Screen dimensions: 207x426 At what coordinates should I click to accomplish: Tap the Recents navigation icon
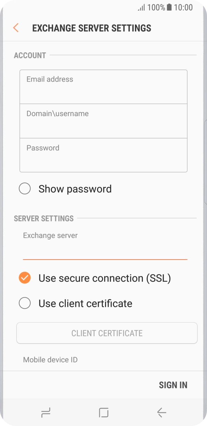pos(45,412)
